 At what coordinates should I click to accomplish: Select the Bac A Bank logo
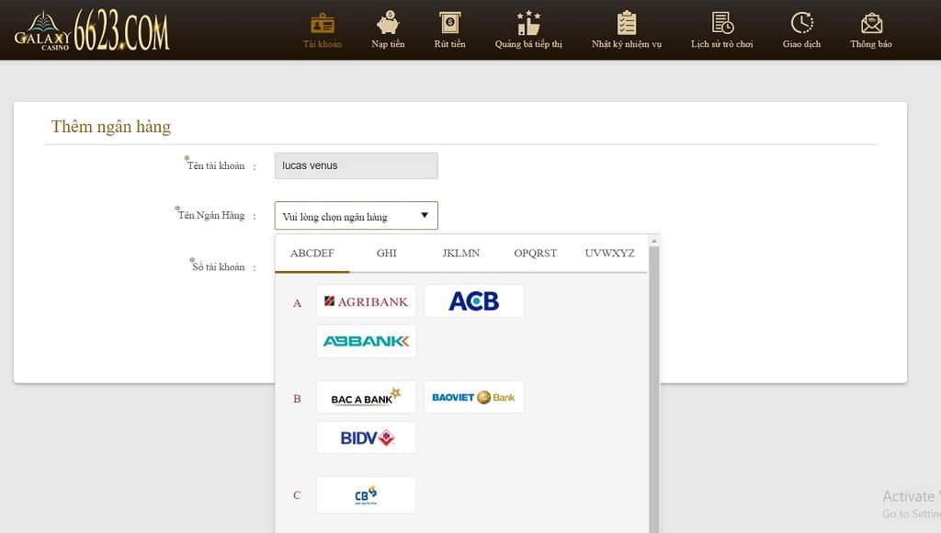pos(366,397)
